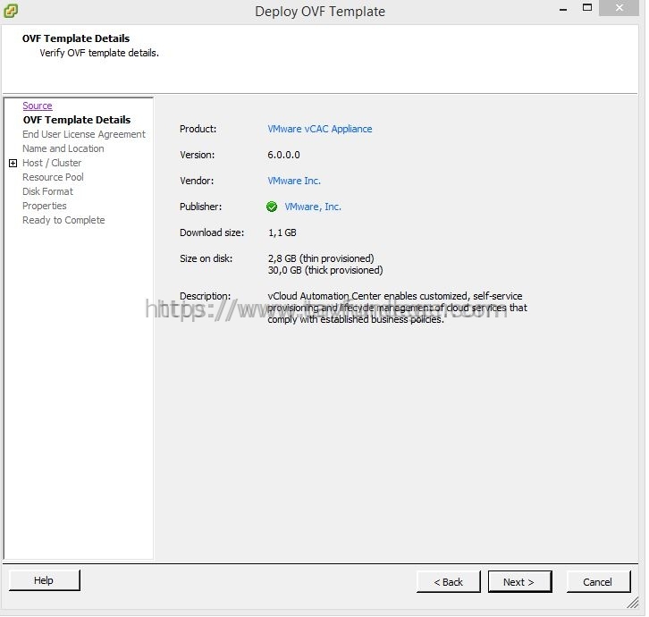Select Resource Pool step
The width and height of the screenshot is (649, 617).
coord(53,177)
